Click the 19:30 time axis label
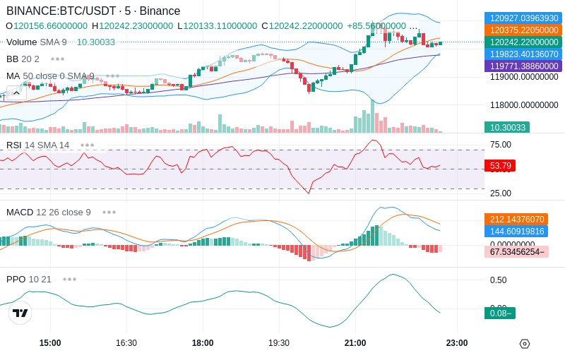The width and height of the screenshot is (565, 353). [279, 343]
